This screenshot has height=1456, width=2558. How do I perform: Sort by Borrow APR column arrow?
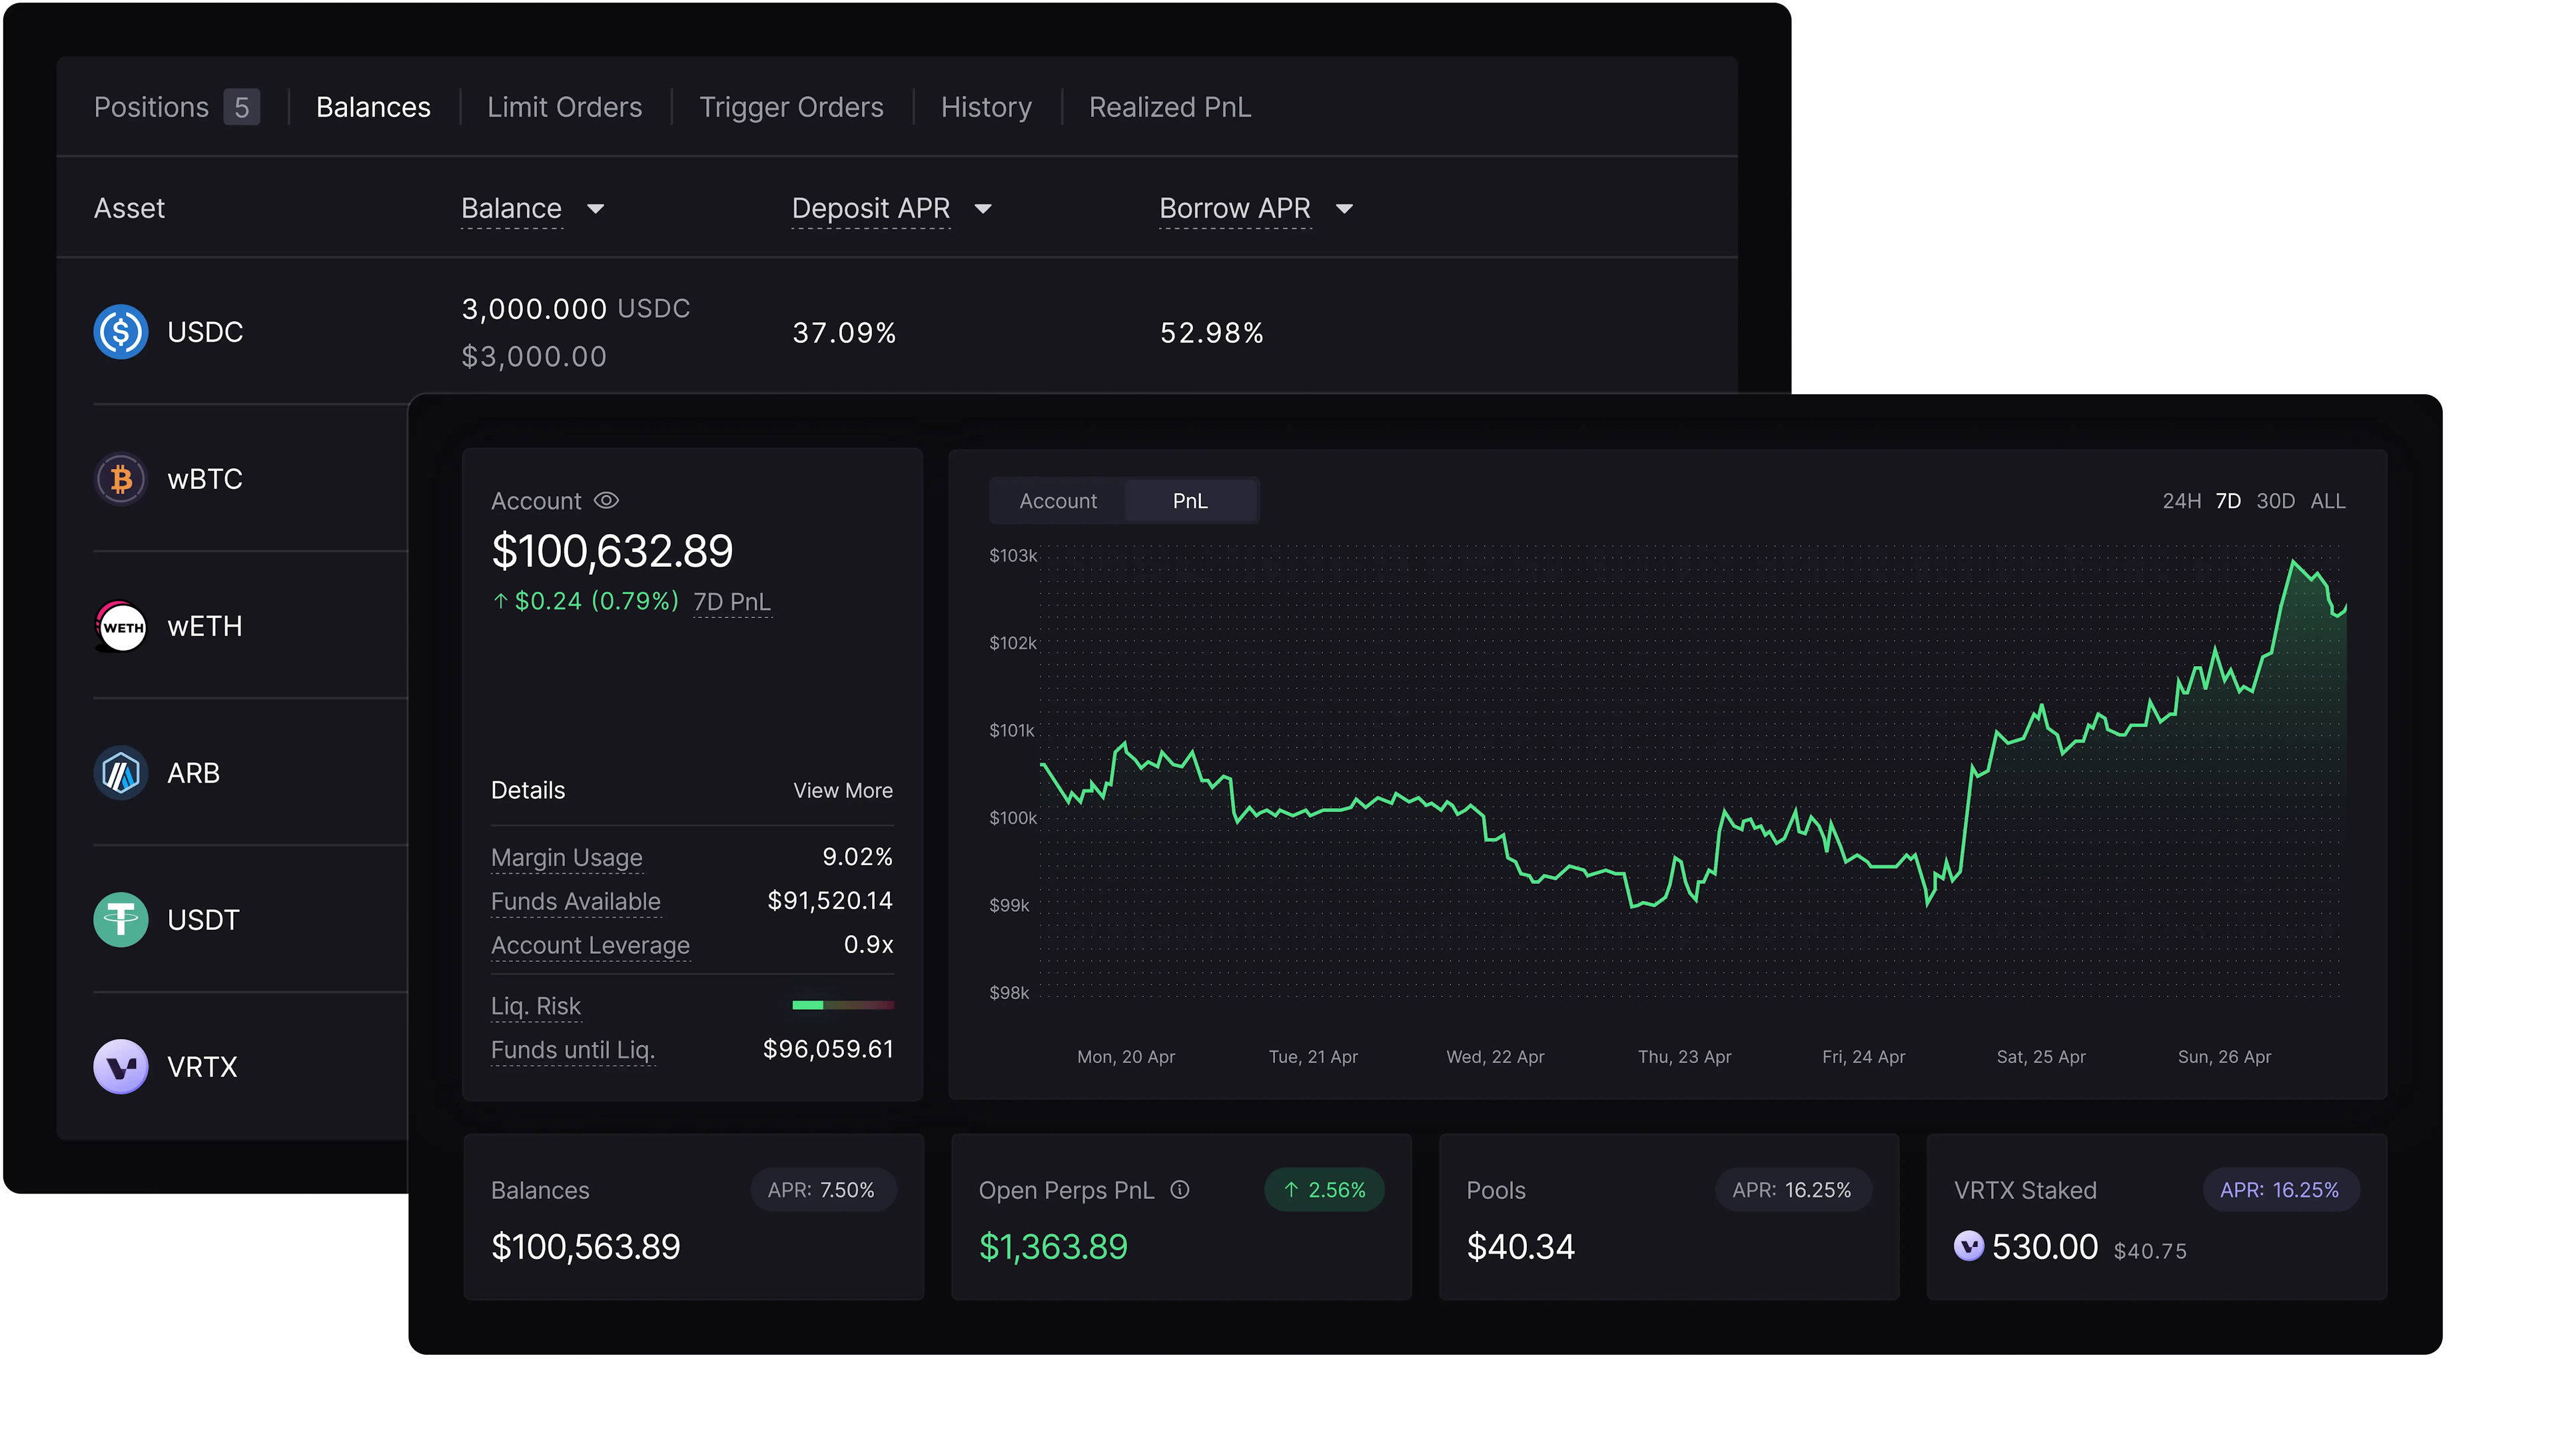coord(1343,208)
